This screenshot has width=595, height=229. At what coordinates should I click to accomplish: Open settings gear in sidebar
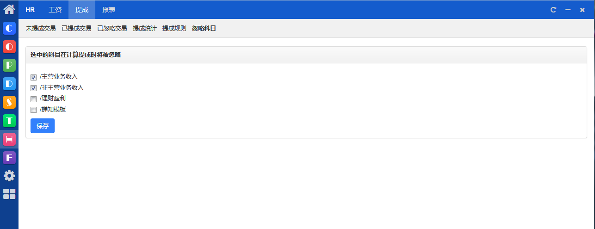coord(9,176)
